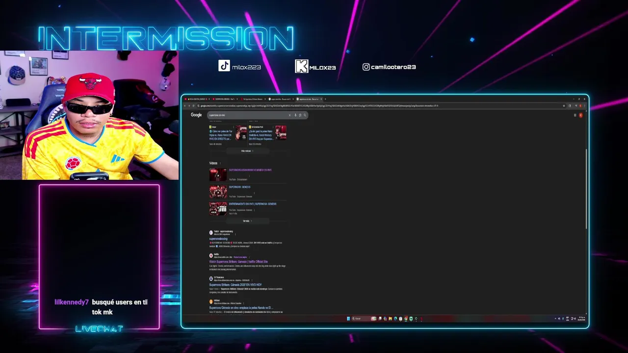Open Infobae result 'Supernova Génesis en vivo'

point(241,308)
